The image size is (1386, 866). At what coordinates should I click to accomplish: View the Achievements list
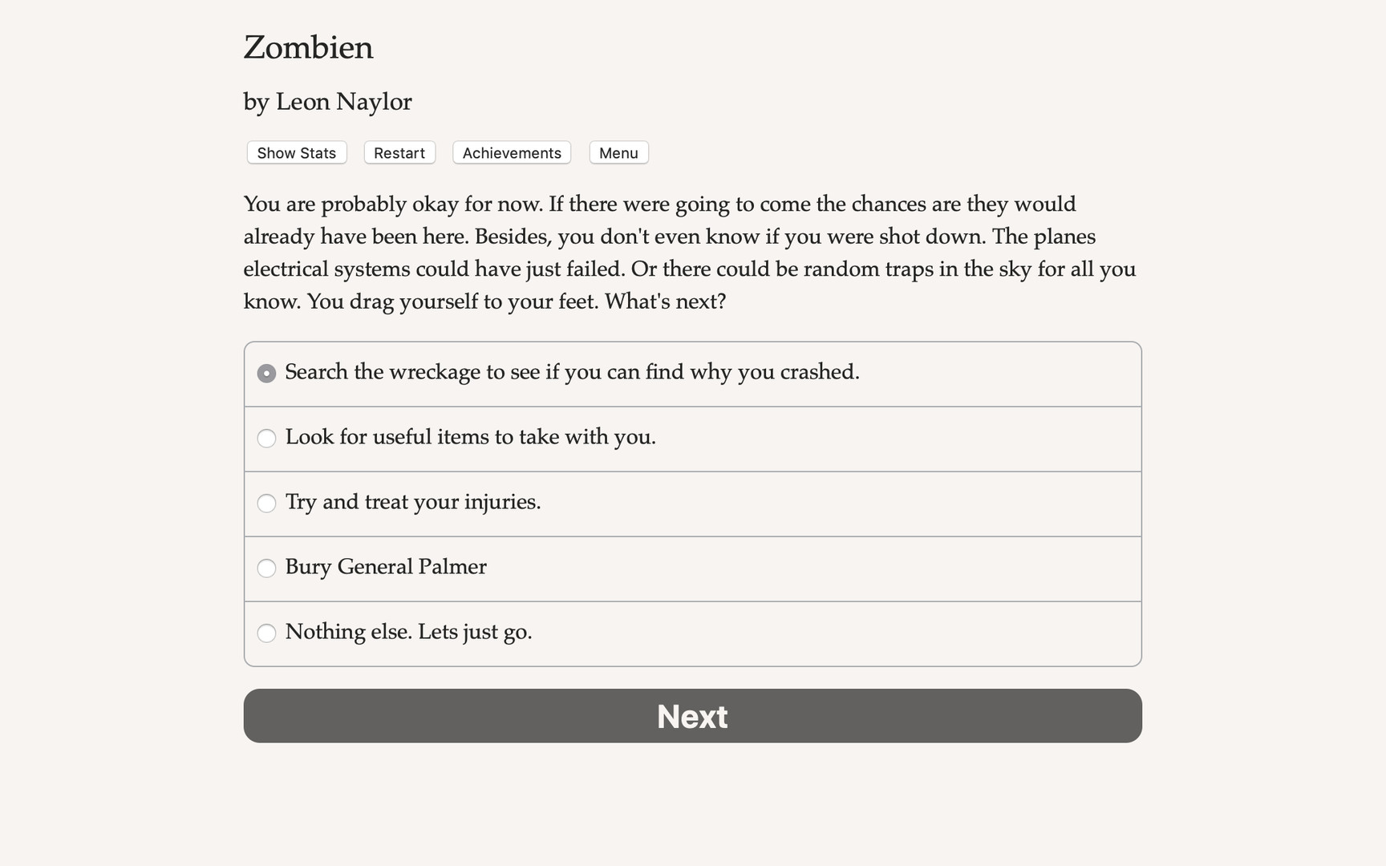[511, 152]
